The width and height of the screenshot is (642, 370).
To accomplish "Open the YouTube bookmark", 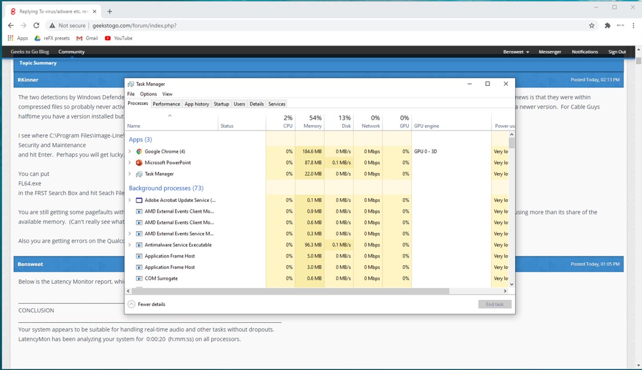I will [118, 38].
